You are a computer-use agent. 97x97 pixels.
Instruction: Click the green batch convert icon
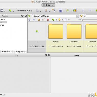68,10
